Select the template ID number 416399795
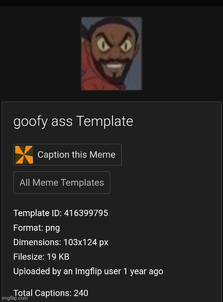Viewport: 223px width, 302px height. (86, 213)
